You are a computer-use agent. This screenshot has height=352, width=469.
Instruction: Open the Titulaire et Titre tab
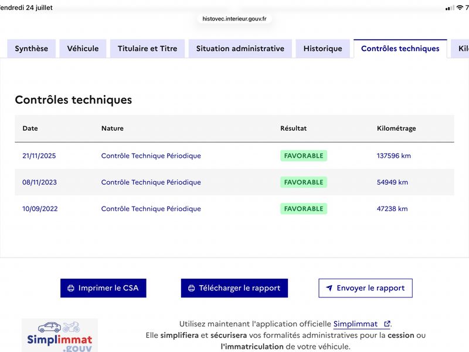[148, 49]
